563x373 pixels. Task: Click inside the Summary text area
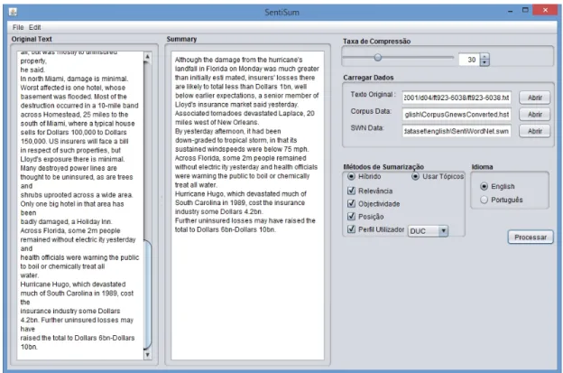pyautogui.click(x=247, y=206)
